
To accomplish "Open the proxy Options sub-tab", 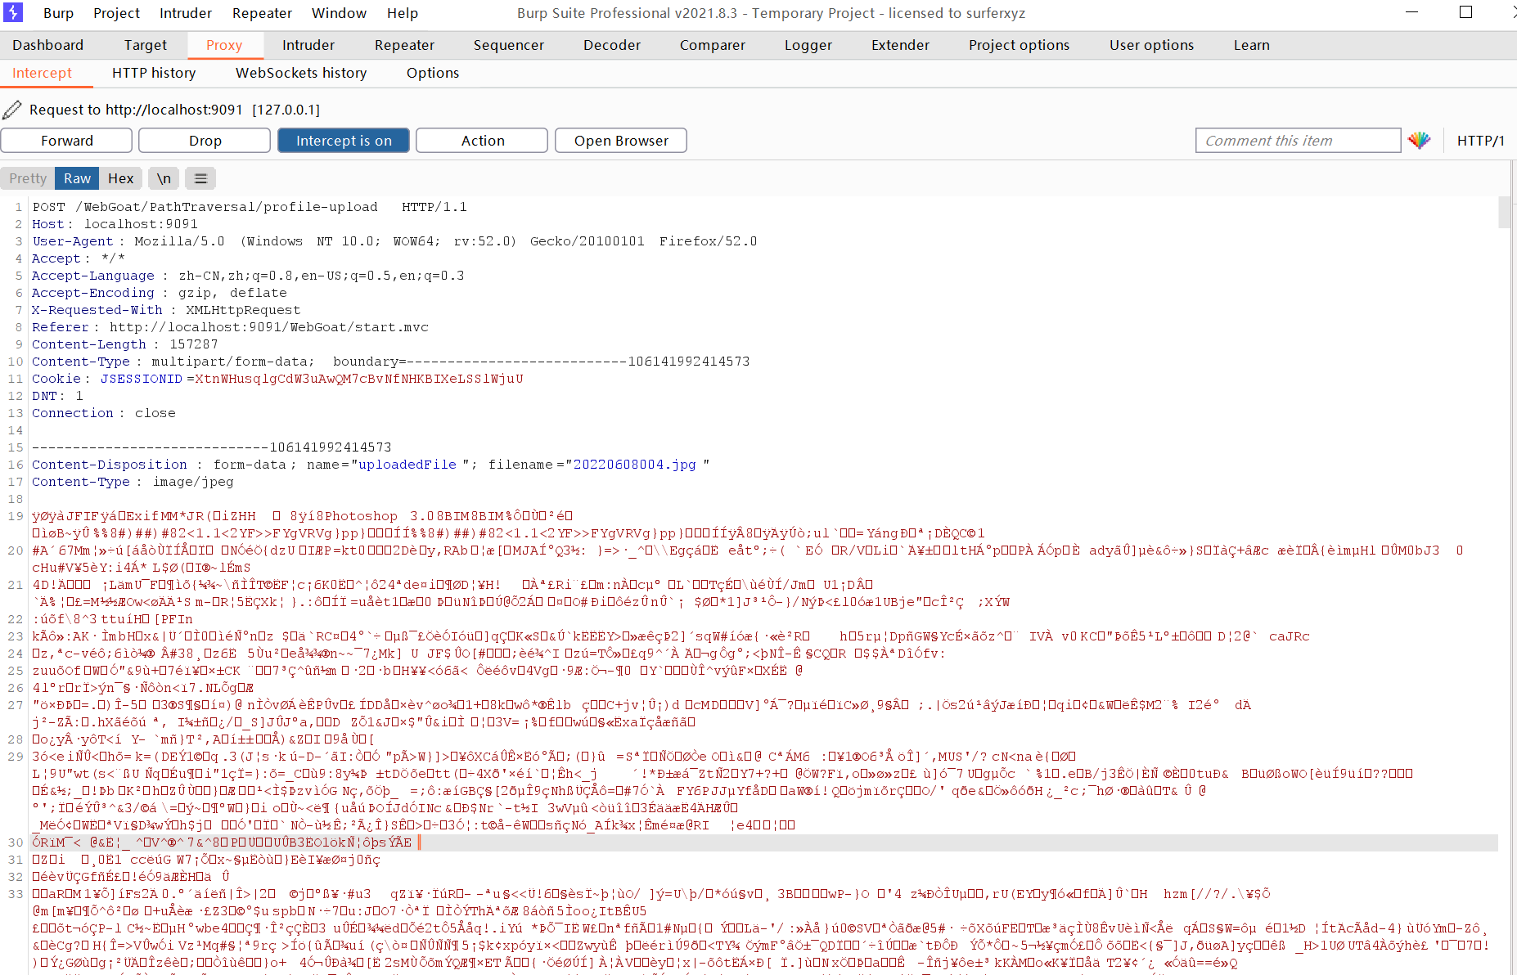I will [433, 73].
